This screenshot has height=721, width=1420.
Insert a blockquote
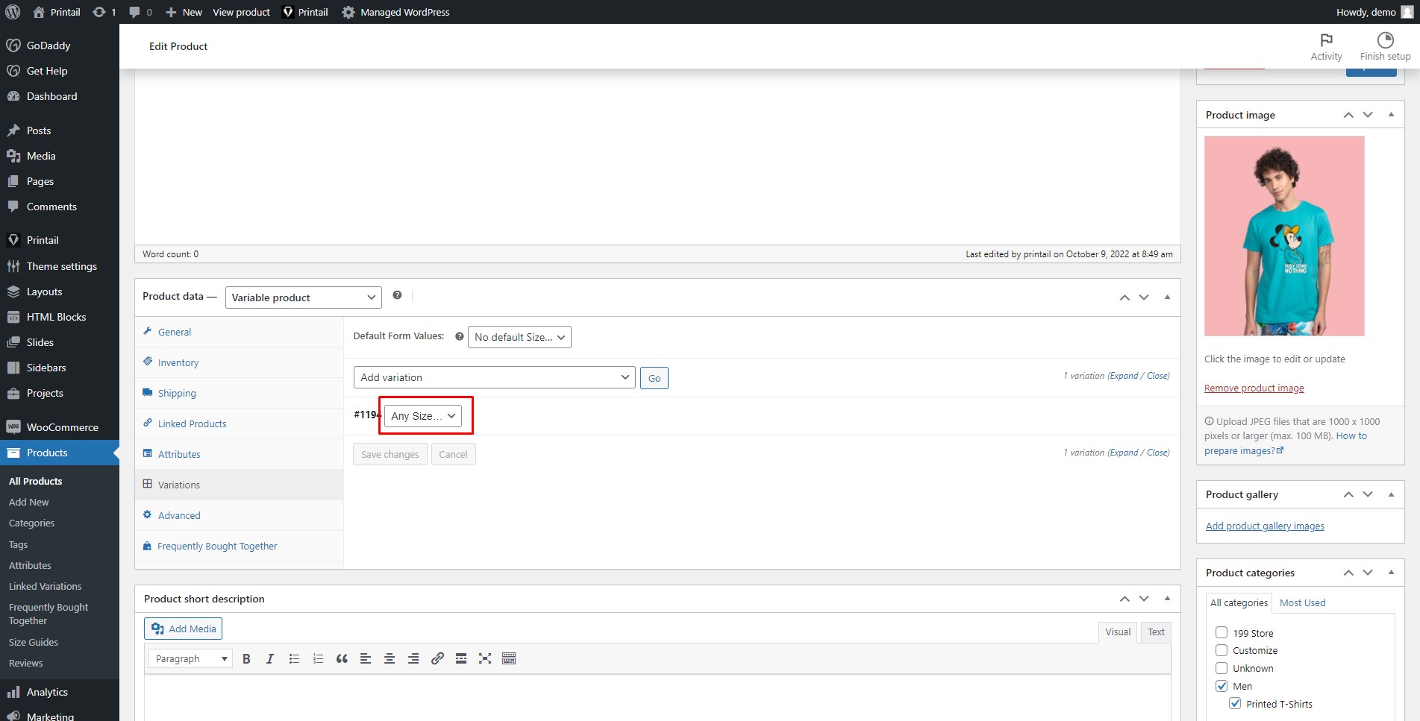click(x=342, y=658)
